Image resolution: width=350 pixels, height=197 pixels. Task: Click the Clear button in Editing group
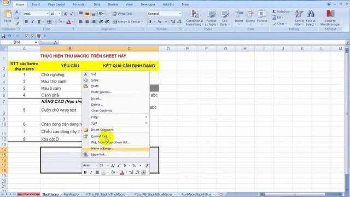coord(279,24)
